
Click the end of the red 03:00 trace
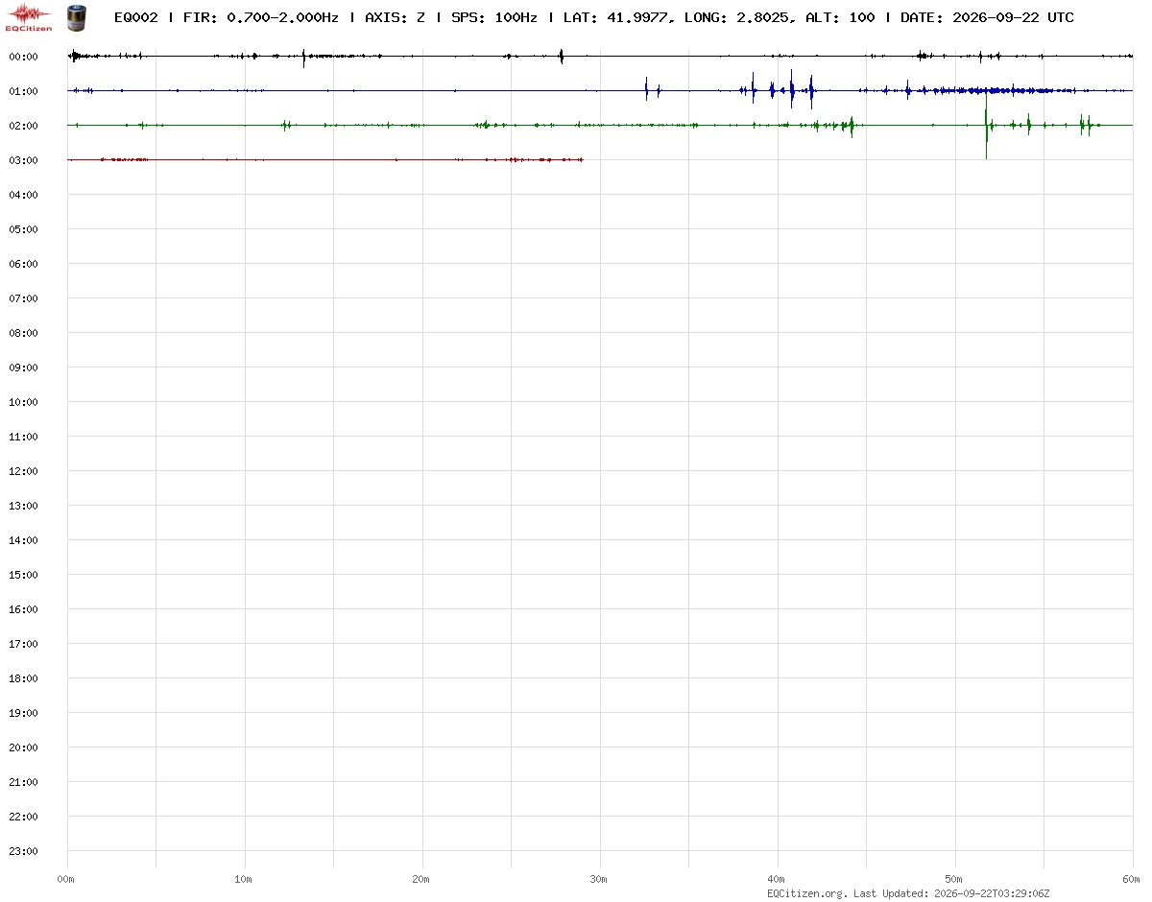tap(582, 159)
